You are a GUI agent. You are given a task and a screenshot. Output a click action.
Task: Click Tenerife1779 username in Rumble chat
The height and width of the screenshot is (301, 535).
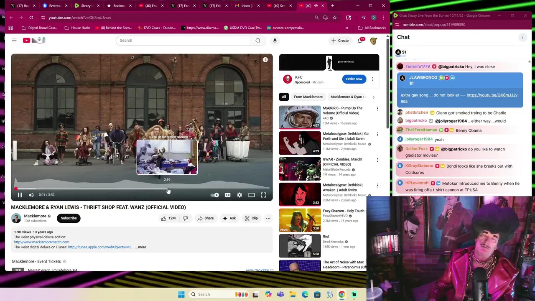(417, 66)
